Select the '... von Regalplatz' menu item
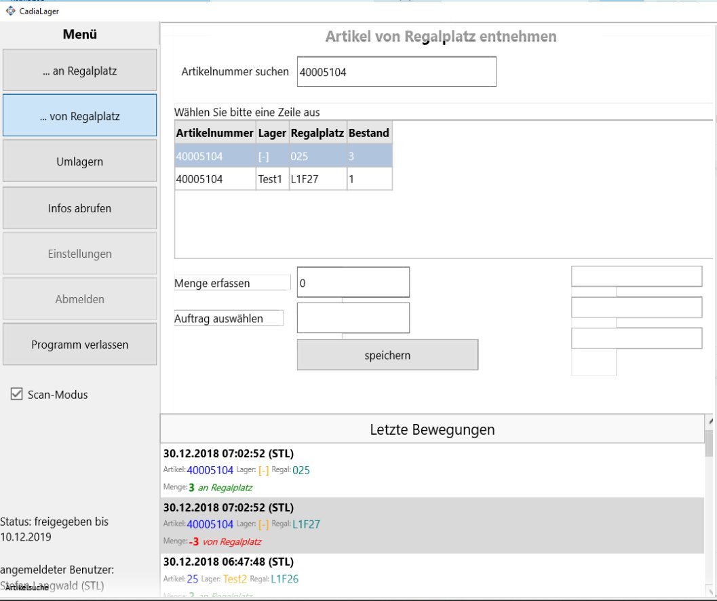 pos(79,116)
